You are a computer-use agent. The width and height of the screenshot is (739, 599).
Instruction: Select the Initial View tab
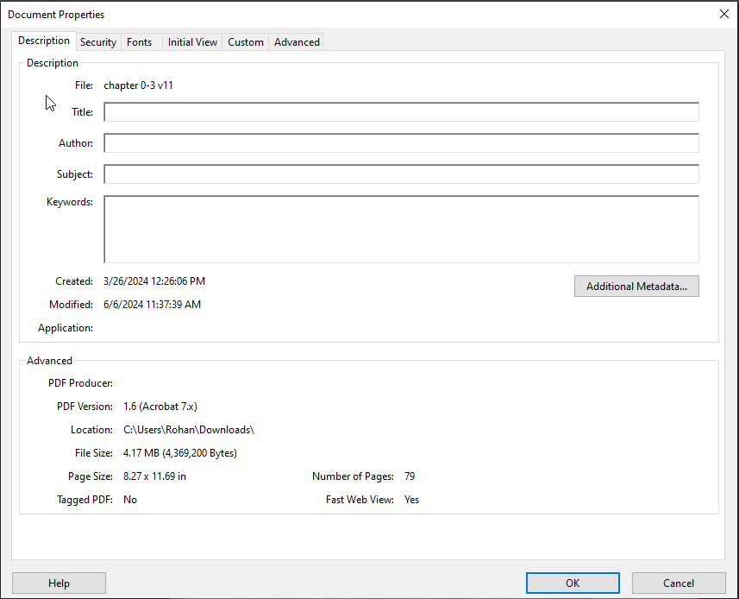click(x=192, y=42)
